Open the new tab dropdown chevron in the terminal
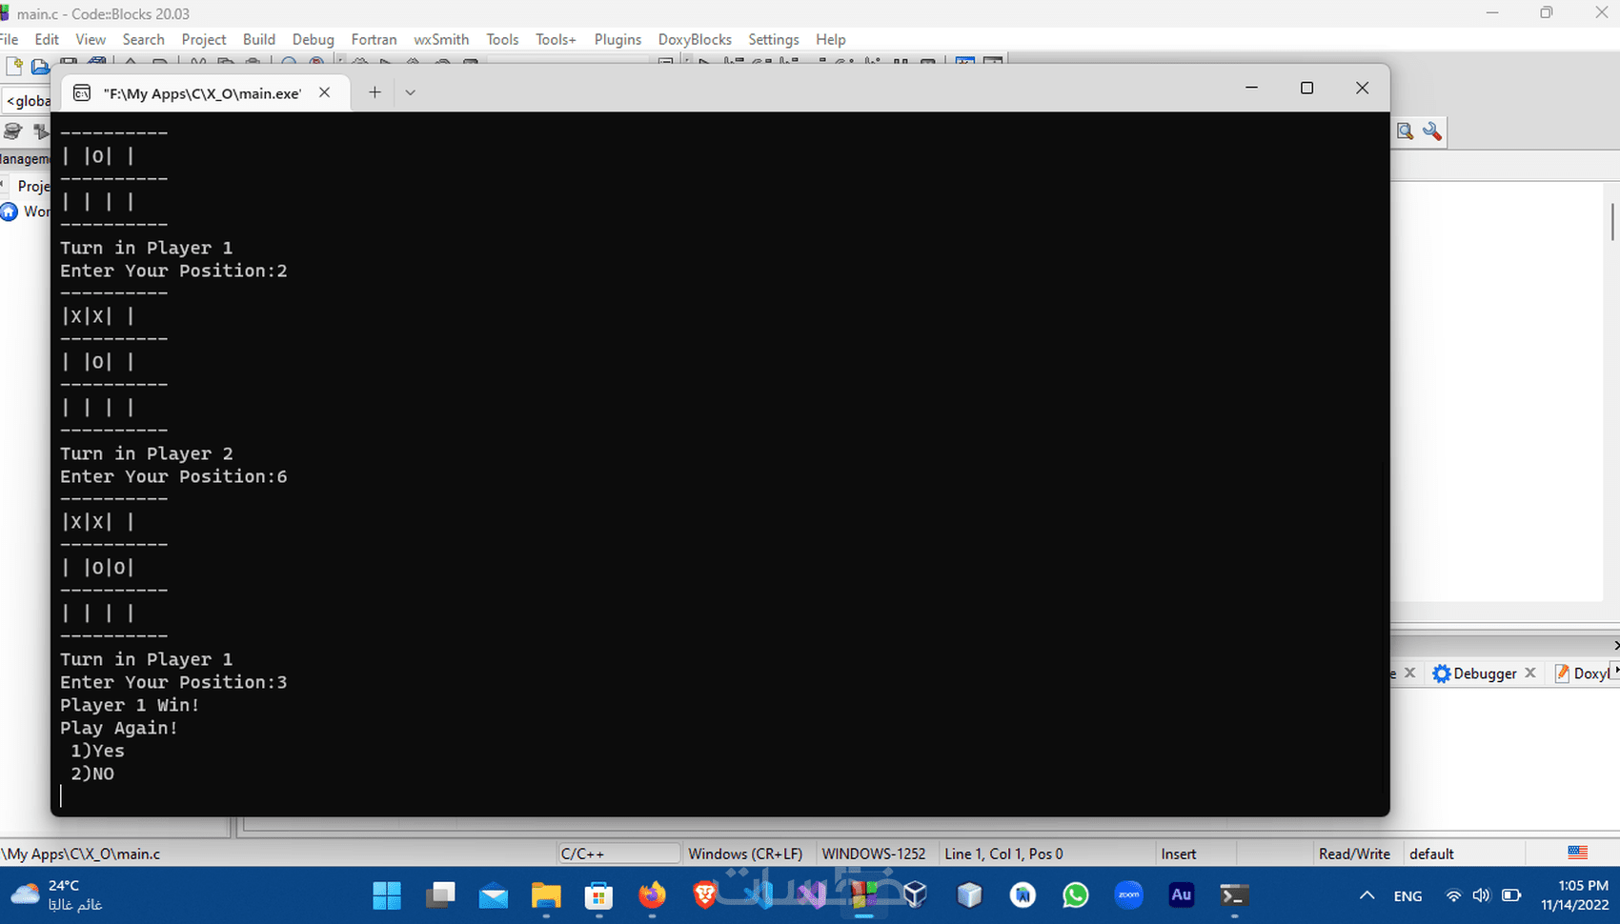1620x924 pixels. click(x=410, y=92)
